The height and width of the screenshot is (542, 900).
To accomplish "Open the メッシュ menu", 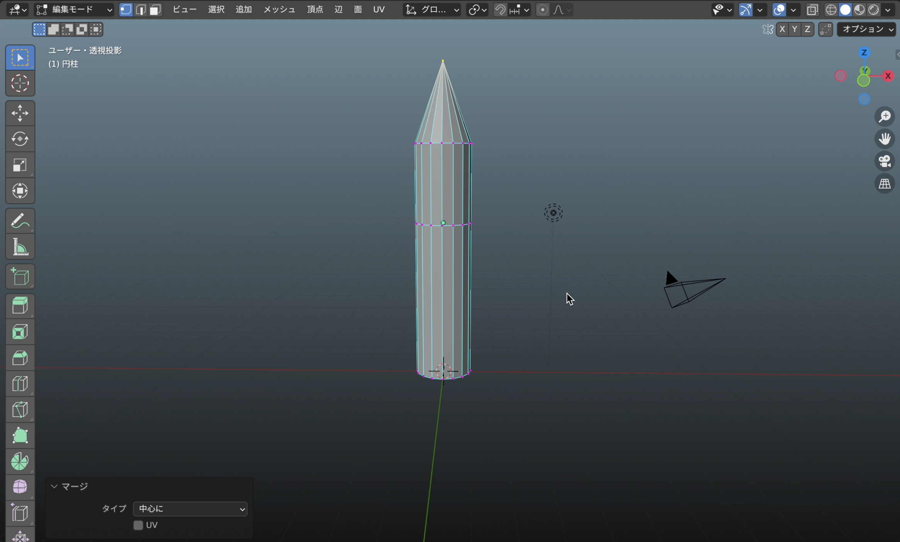I will pyautogui.click(x=279, y=10).
